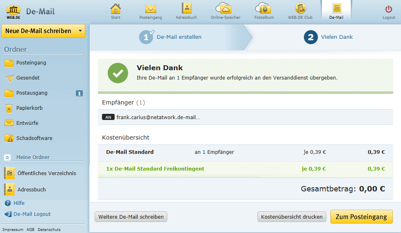Select step 2 Vielen Dank
The height and width of the screenshot is (233, 401).
328,38
